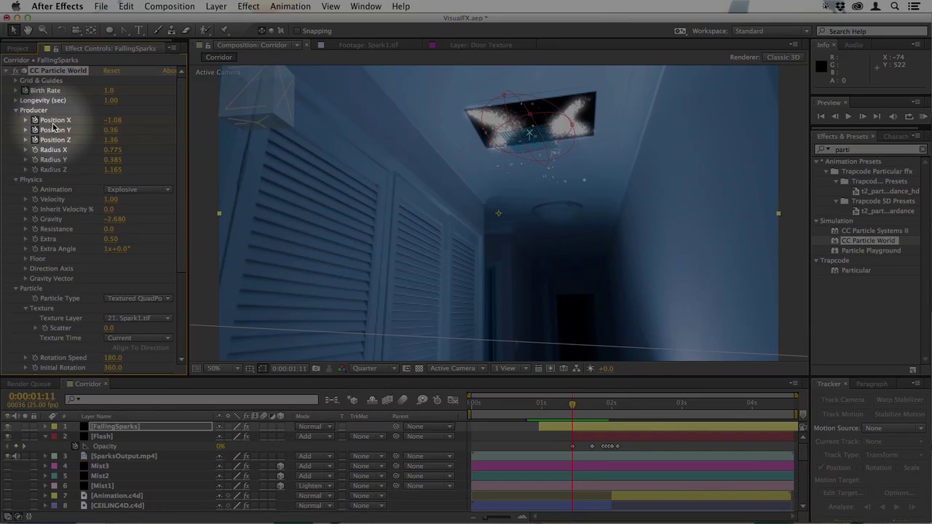Select the Roto Brush tool
The width and height of the screenshot is (932, 524).
point(205,31)
